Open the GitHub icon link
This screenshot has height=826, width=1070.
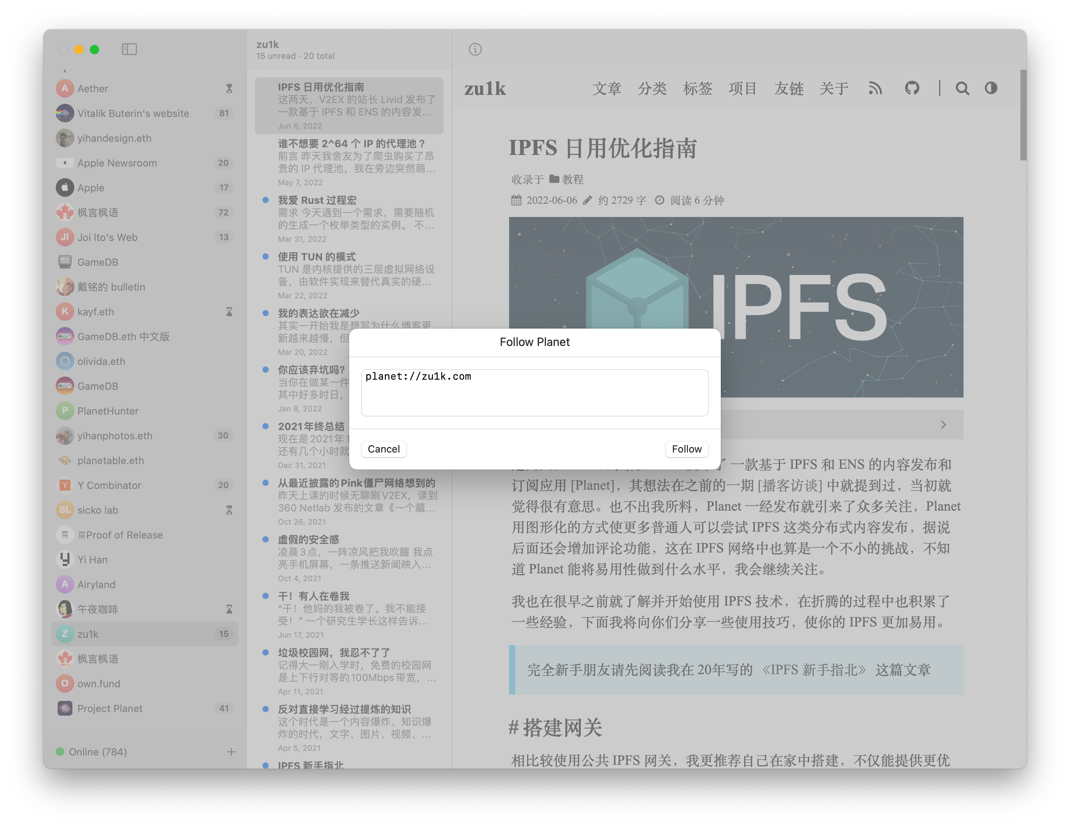[912, 88]
